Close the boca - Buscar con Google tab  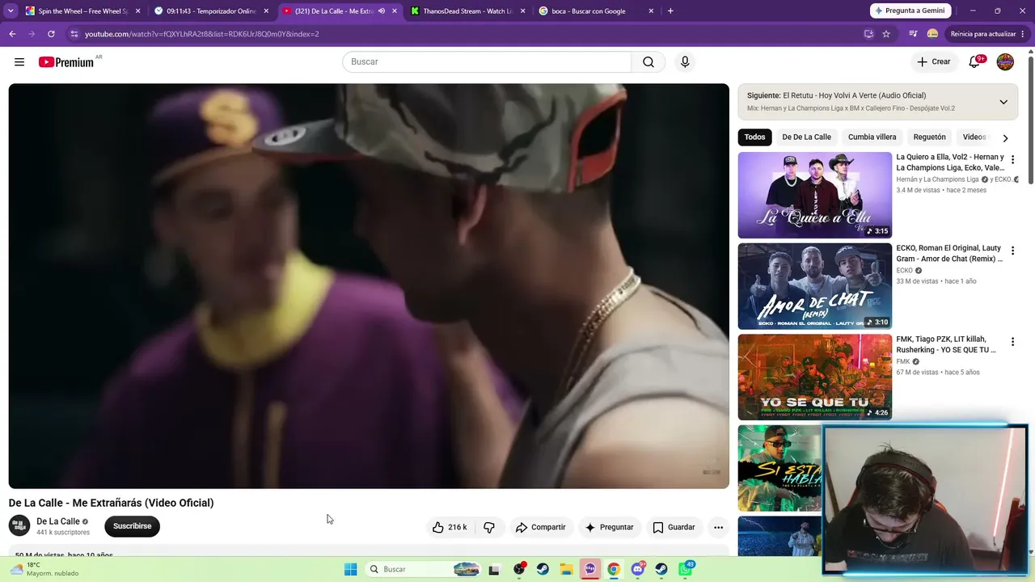(651, 11)
